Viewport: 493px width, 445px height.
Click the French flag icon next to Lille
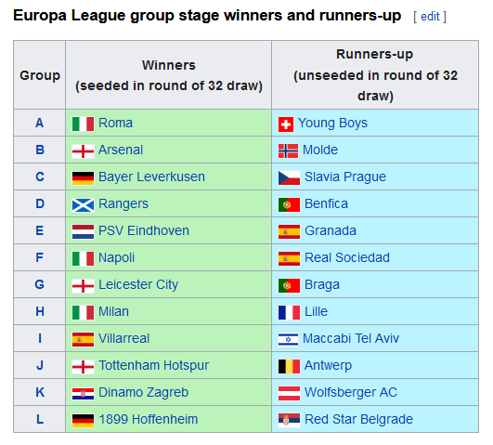click(289, 312)
